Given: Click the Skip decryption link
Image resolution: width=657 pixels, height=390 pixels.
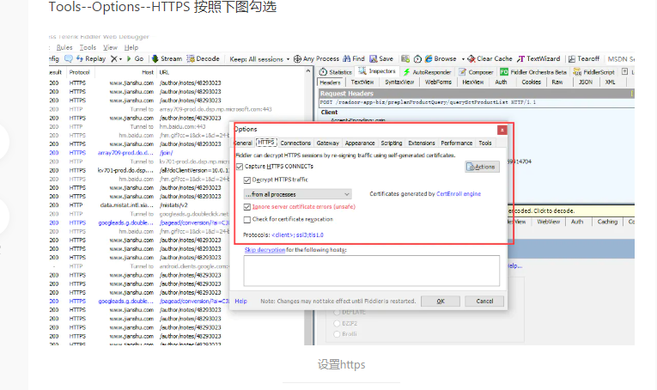Looking at the screenshot, I should [265, 250].
